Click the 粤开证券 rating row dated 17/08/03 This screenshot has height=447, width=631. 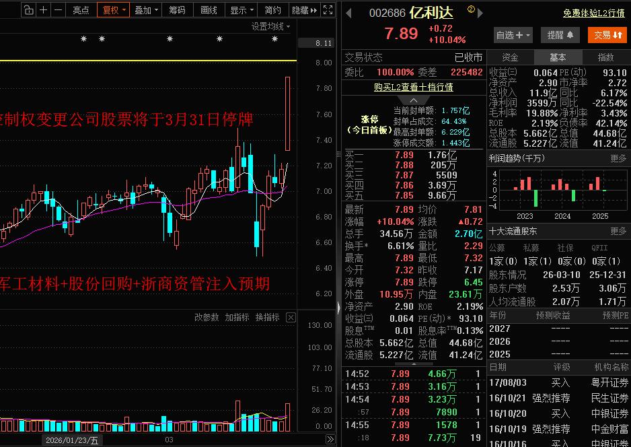[x=558, y=382]
